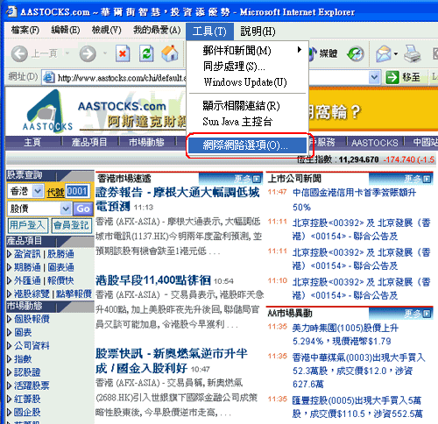This screenshot has width=438, height=424.
Task: Click inside the 代號 stock code field
Action: pos(77,192)
